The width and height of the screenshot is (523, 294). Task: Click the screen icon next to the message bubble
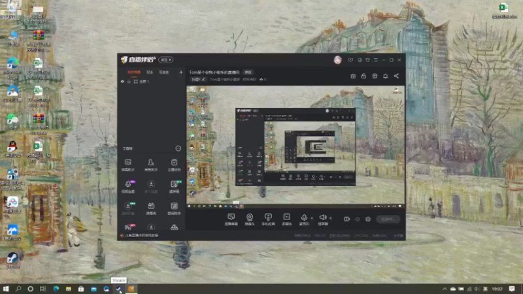pyautogui.click(x=360, y=60)
